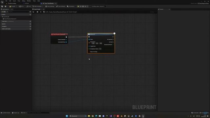The image size is (210, 118).
Task: Click the Controlled Pawn output pin
Action: (66, 42)
